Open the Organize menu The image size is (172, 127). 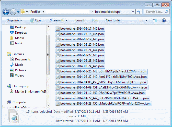14,20
